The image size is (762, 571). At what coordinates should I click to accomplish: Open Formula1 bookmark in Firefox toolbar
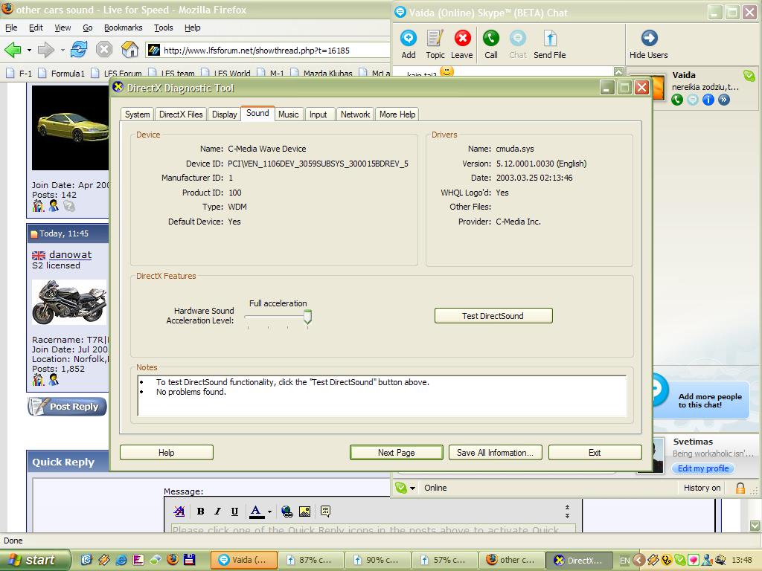(x=62, y=74)
